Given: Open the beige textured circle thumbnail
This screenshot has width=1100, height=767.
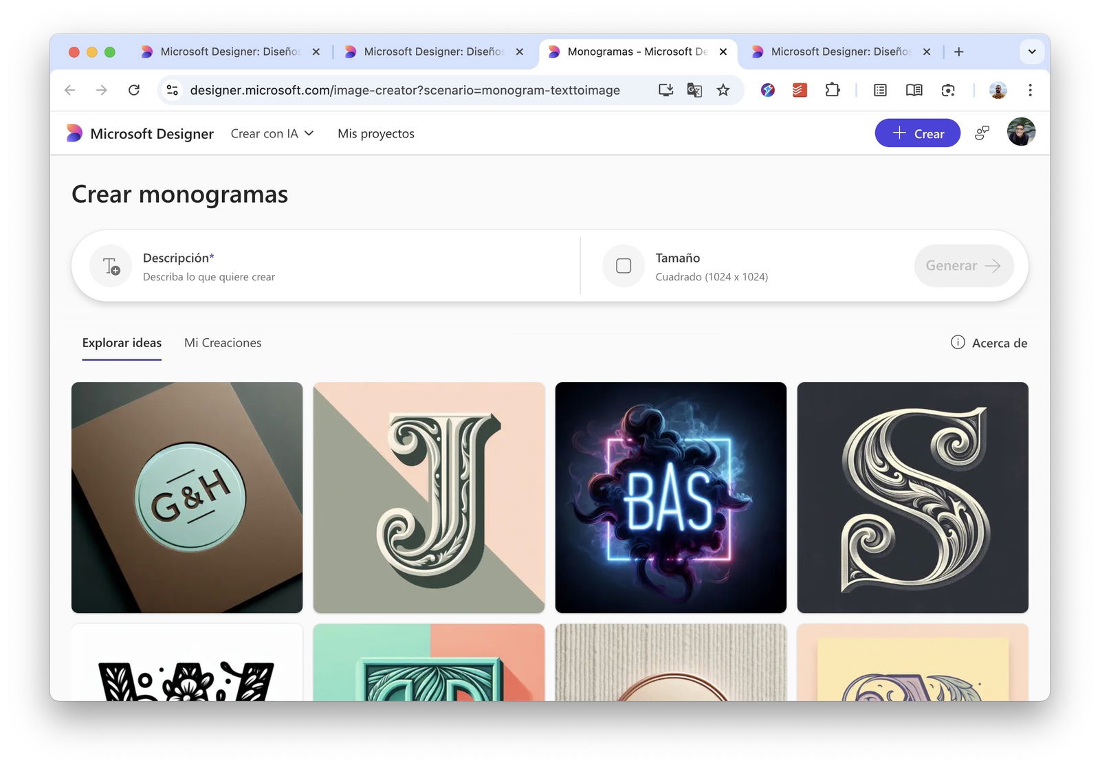Looking at the screenshot, I should pyautogui.click(x=671, y=663).
